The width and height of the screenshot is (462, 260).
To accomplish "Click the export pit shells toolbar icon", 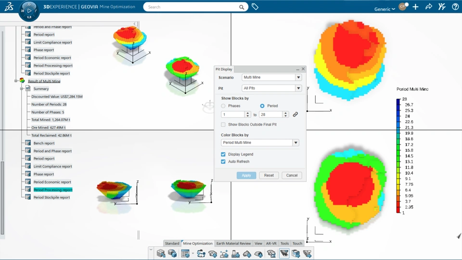I will pos(307,253).
